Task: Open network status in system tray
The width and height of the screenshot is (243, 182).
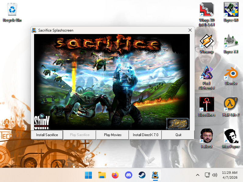Action: point(207,175)
